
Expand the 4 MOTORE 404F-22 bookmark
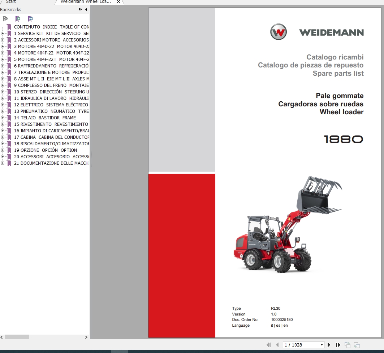pyautogui.click(x=3, y=53)
